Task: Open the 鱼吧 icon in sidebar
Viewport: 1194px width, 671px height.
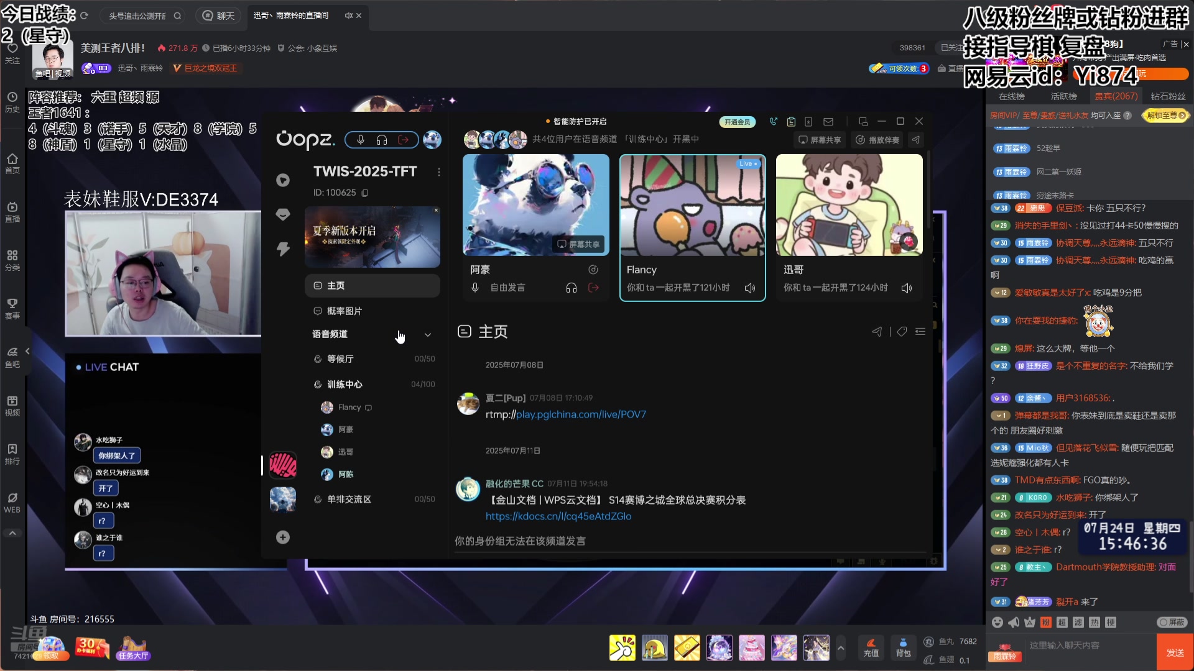Action: [x=12, y=357]
